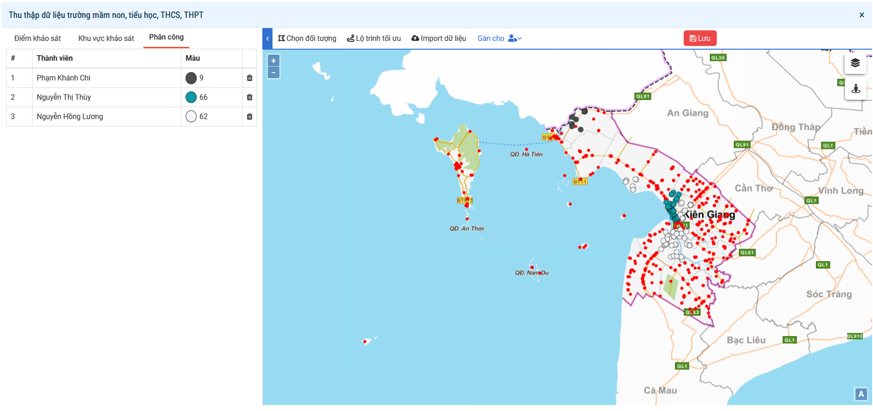
Task: Click Import dữ liệu button
Action: pyautogui.click(x=439, y=39)
